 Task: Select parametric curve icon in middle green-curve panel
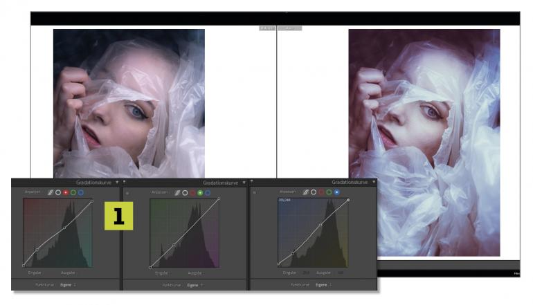pyautogui.click(x=177, y=193)
